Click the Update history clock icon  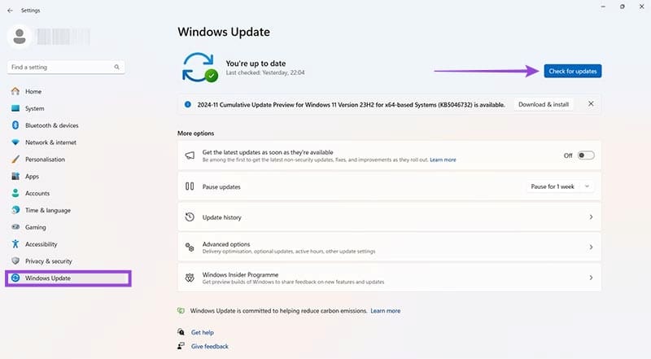pos(190,217)
